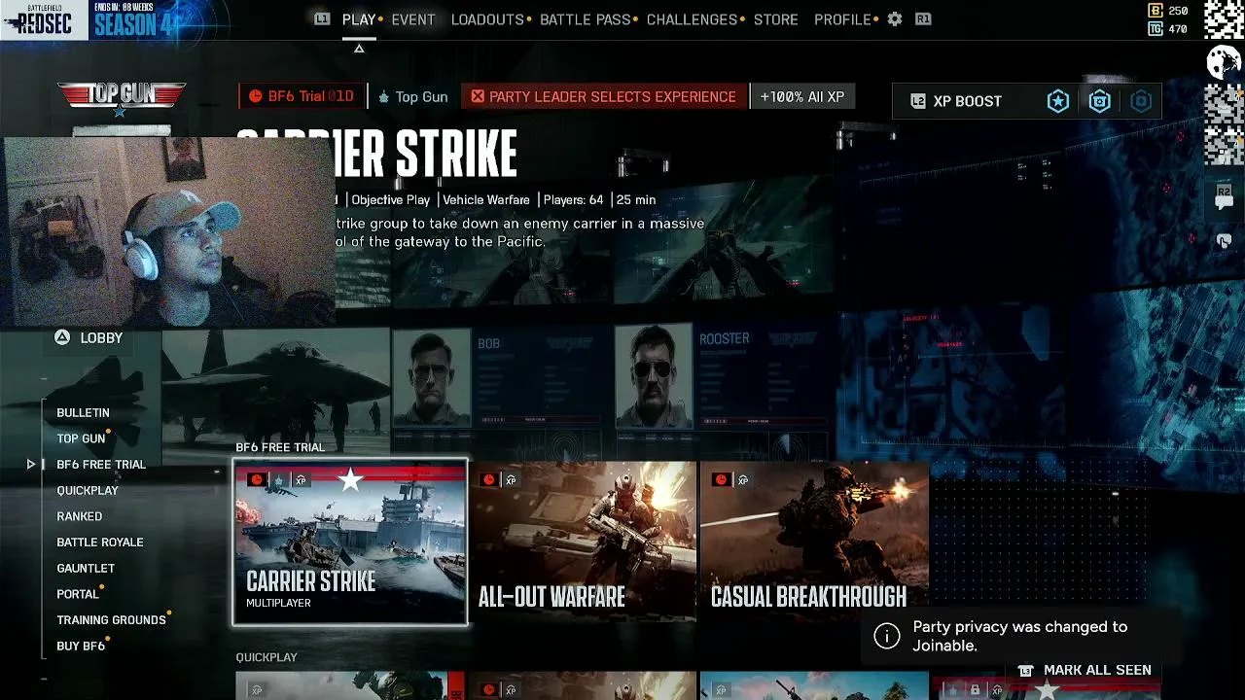Click the Rooster character portrait

[654, 377]
